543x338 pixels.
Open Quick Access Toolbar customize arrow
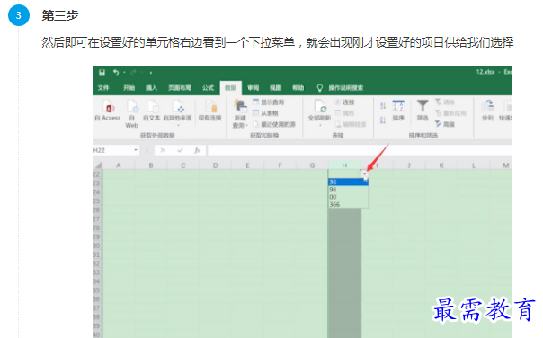click(x=151, y=73)
